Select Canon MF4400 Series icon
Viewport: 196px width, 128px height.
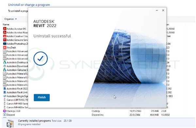coord(5,104)
